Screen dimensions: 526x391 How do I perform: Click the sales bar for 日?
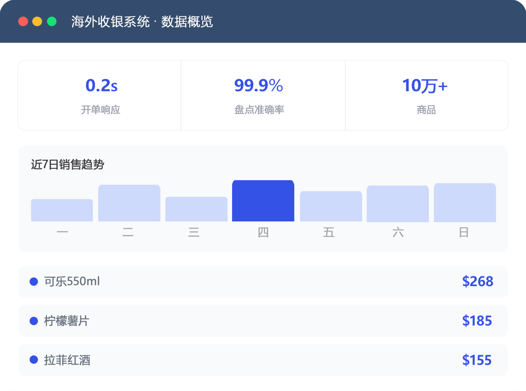(x=465, y=203)
